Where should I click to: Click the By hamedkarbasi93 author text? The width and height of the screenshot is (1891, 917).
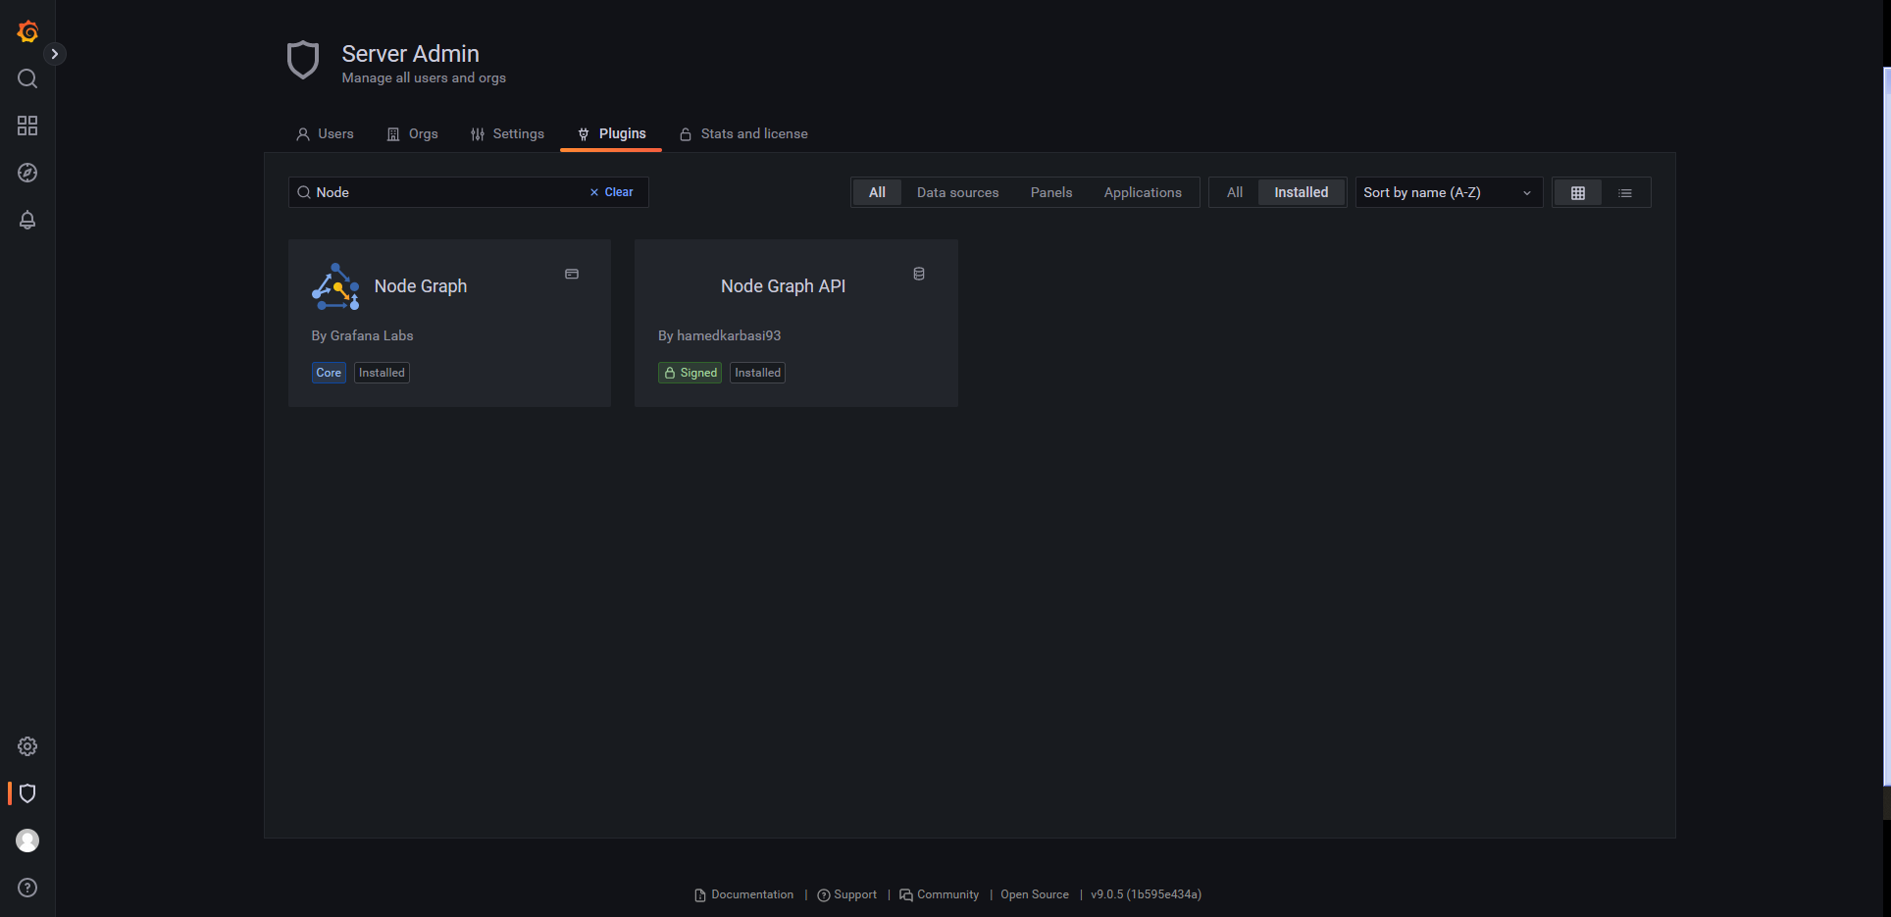[x=719, y=335]
